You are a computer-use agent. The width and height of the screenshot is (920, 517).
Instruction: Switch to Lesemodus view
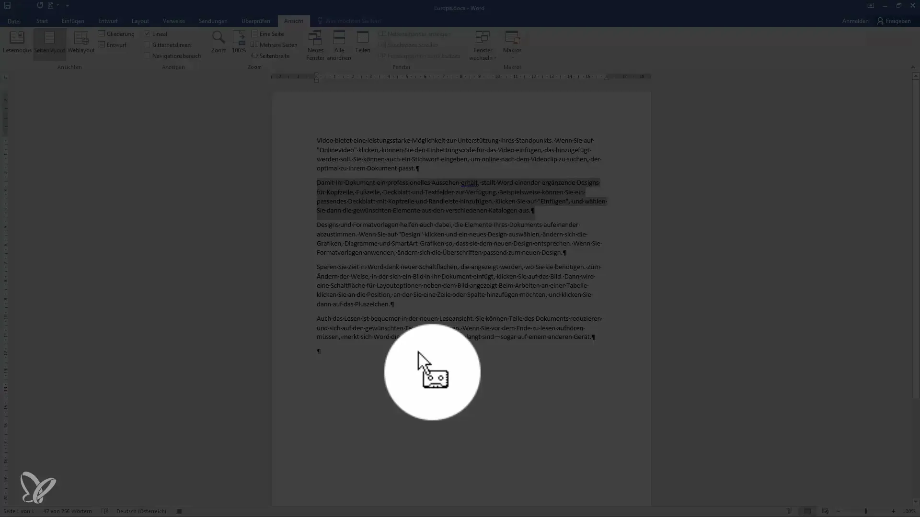pos(17,42)
